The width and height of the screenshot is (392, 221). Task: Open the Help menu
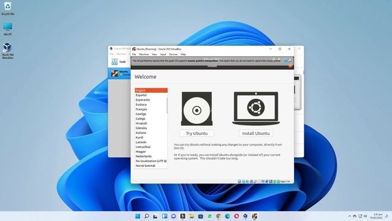click(x=183, y=55)
